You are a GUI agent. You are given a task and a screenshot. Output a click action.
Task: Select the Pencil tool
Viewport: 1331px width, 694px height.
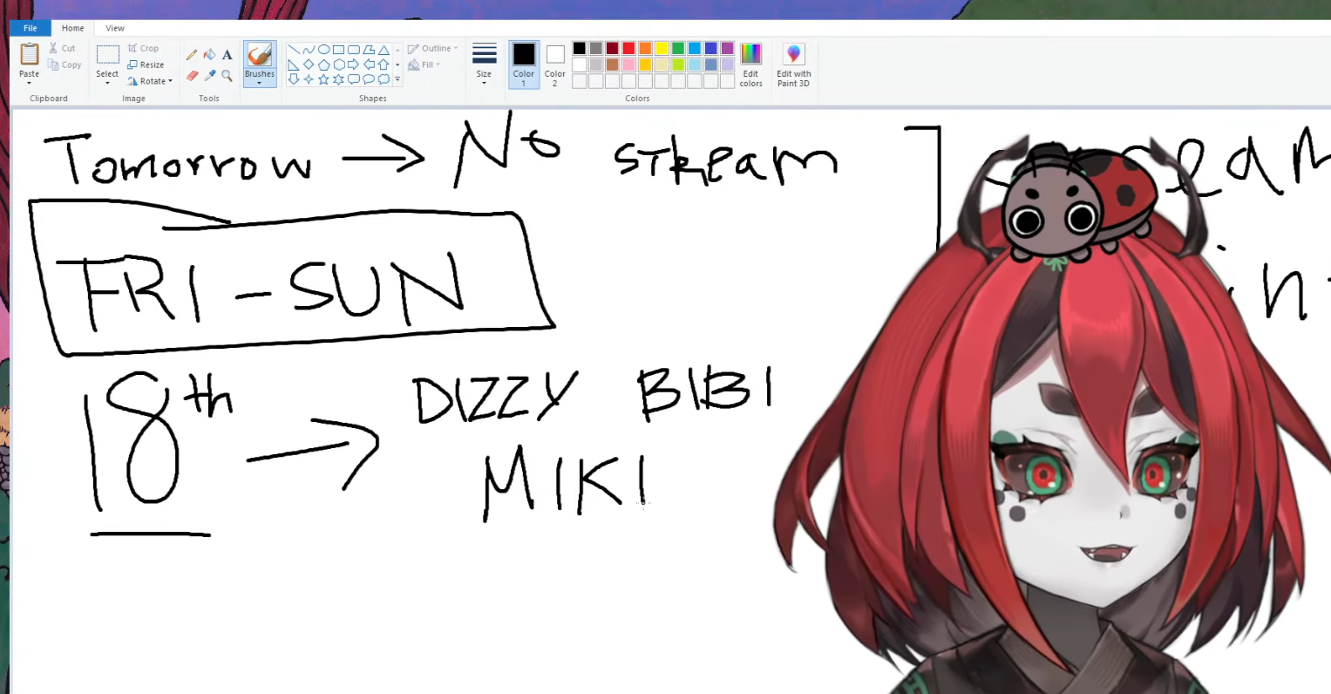click(192, 55)
